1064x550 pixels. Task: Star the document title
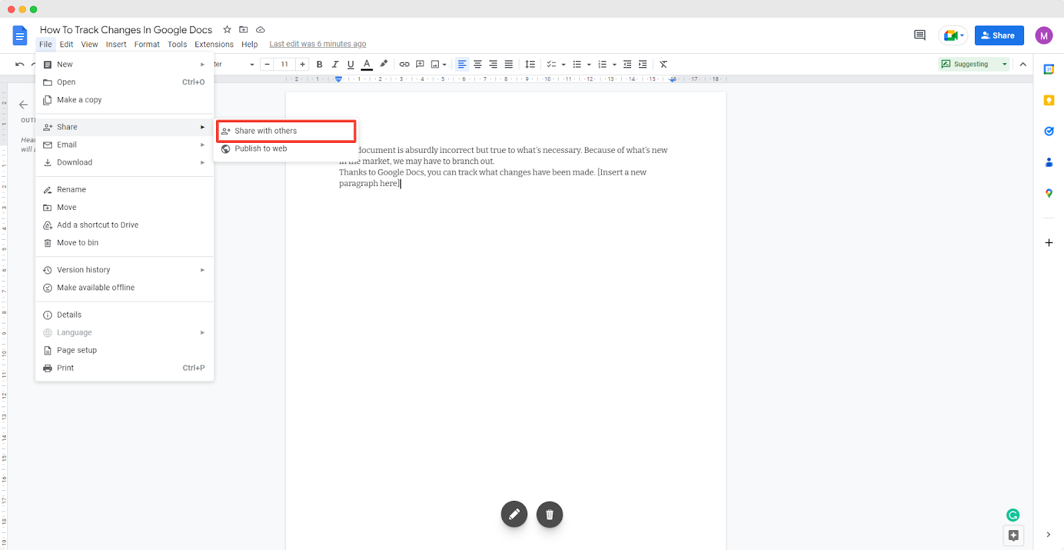227,29
